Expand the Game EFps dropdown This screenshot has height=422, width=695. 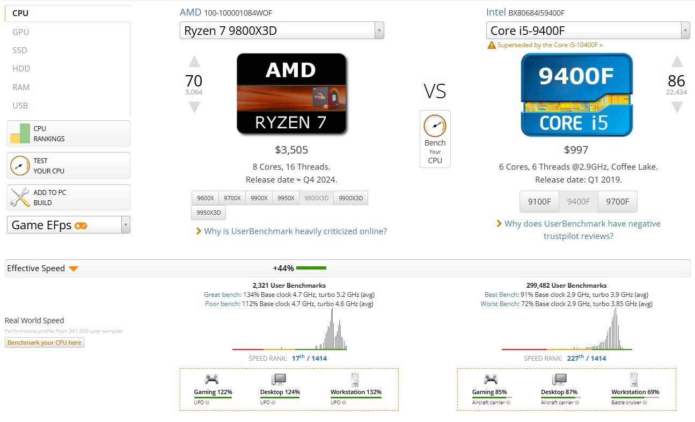[x=126, y=225]
